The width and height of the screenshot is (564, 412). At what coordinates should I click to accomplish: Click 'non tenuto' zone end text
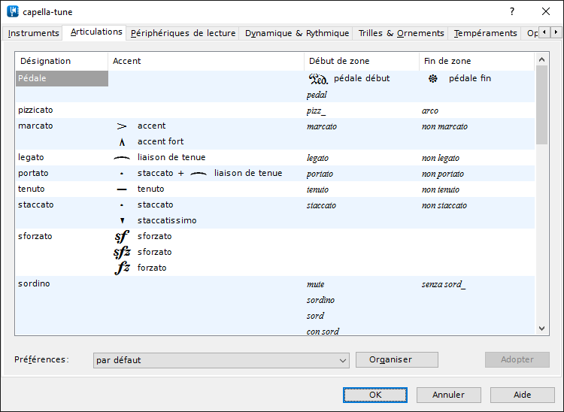[441, 189]
